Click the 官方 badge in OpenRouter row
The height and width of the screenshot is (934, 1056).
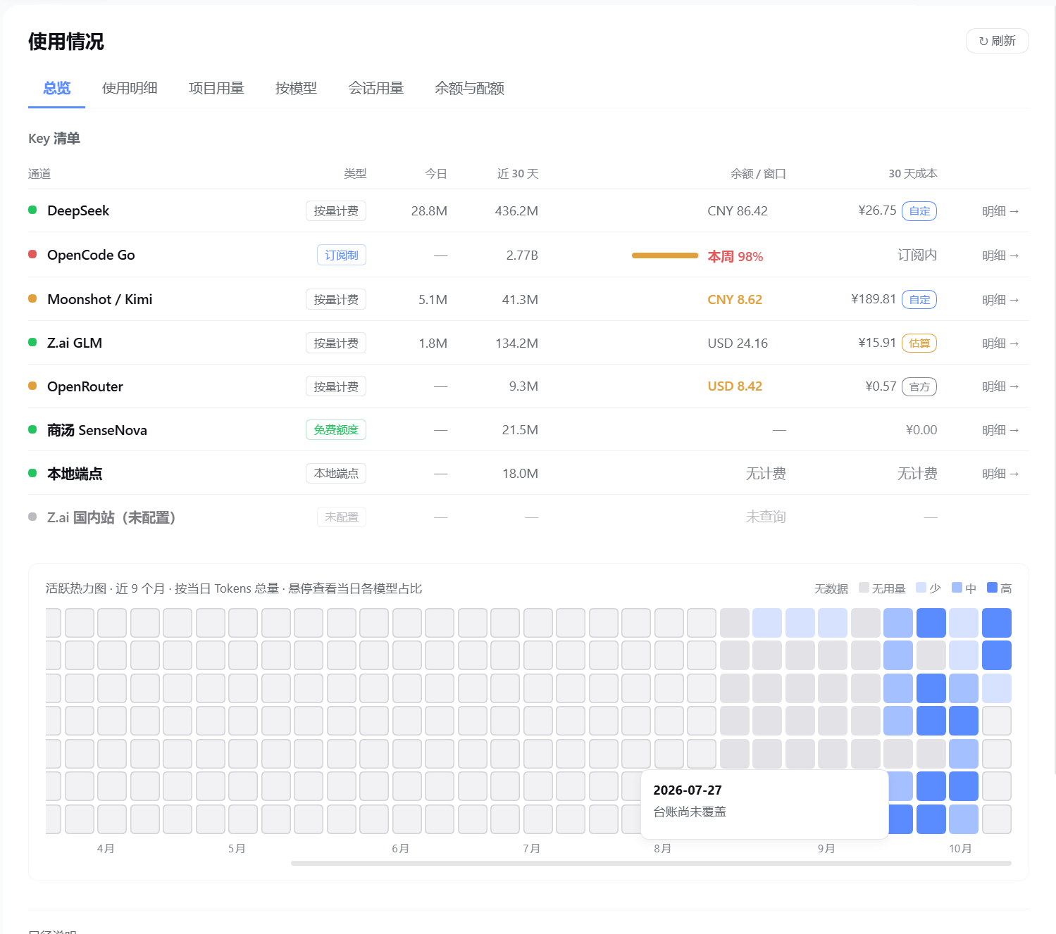(919, 387)
